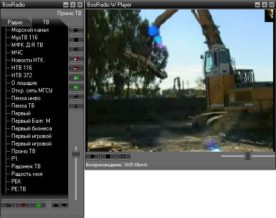
Task: Click the refresh arrow button at bottom left
Action: pos(8,205)
